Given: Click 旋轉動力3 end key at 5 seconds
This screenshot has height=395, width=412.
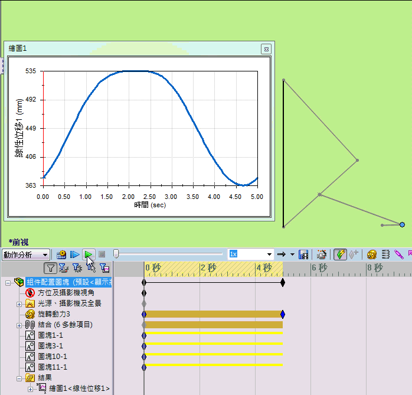Looking at the screenshot, I should [x=283, y=314].
